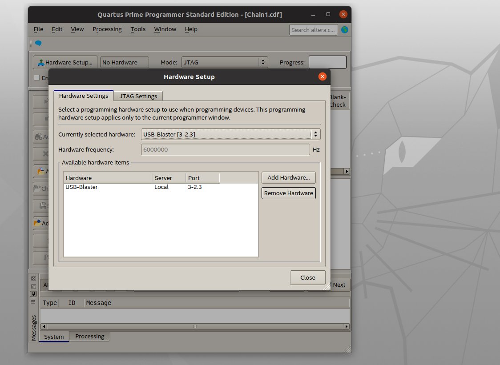Click the Local server cell
Screen dimensions: 500x365
pyautogui.click(x=161, y=187)
